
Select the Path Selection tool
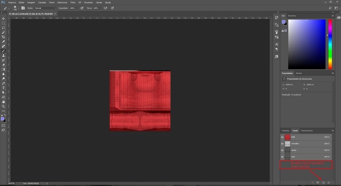click(3, 92)
